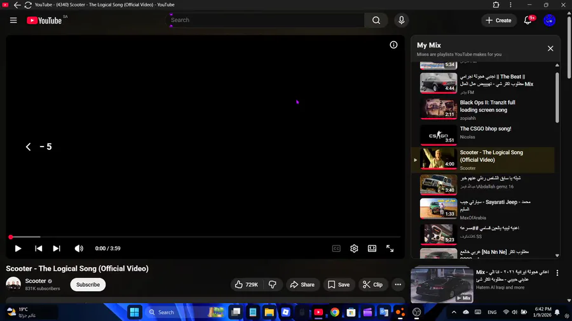The height and width of the screenshot is (321, 572).
Task: Open the 5:23 SS video thumbnail
Action: 439,233
